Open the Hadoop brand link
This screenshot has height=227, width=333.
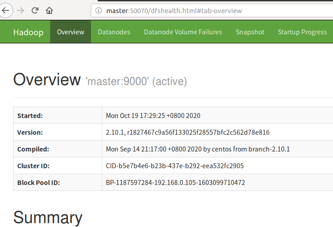click(x=28, y=32)
